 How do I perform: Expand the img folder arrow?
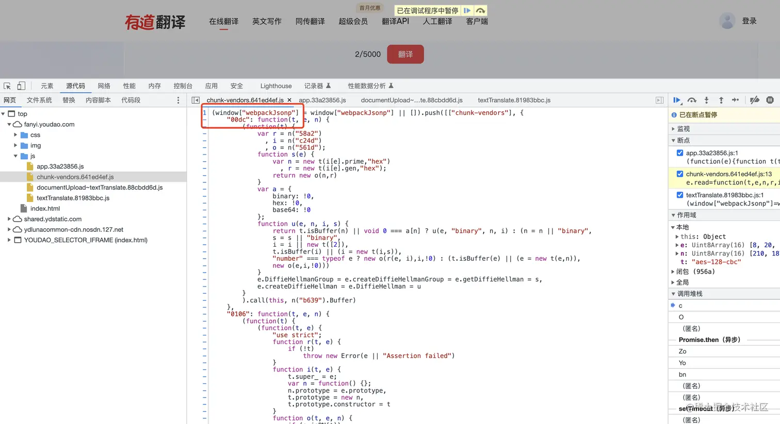pyautogui.click(x=15, y=145)
